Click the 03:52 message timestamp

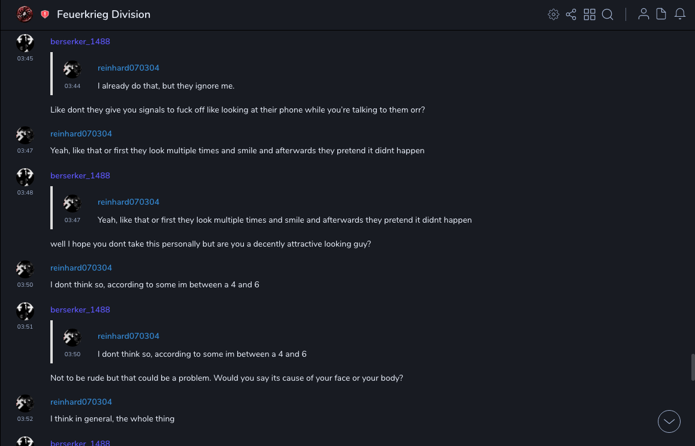(x=25, y=419)
